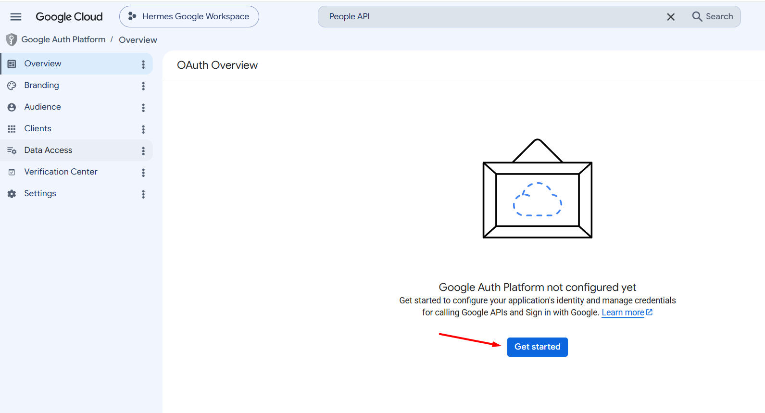Select Overview in the sidebar
Image resolution: width=765 pixels, height=413 pixels.
point(77,63)
